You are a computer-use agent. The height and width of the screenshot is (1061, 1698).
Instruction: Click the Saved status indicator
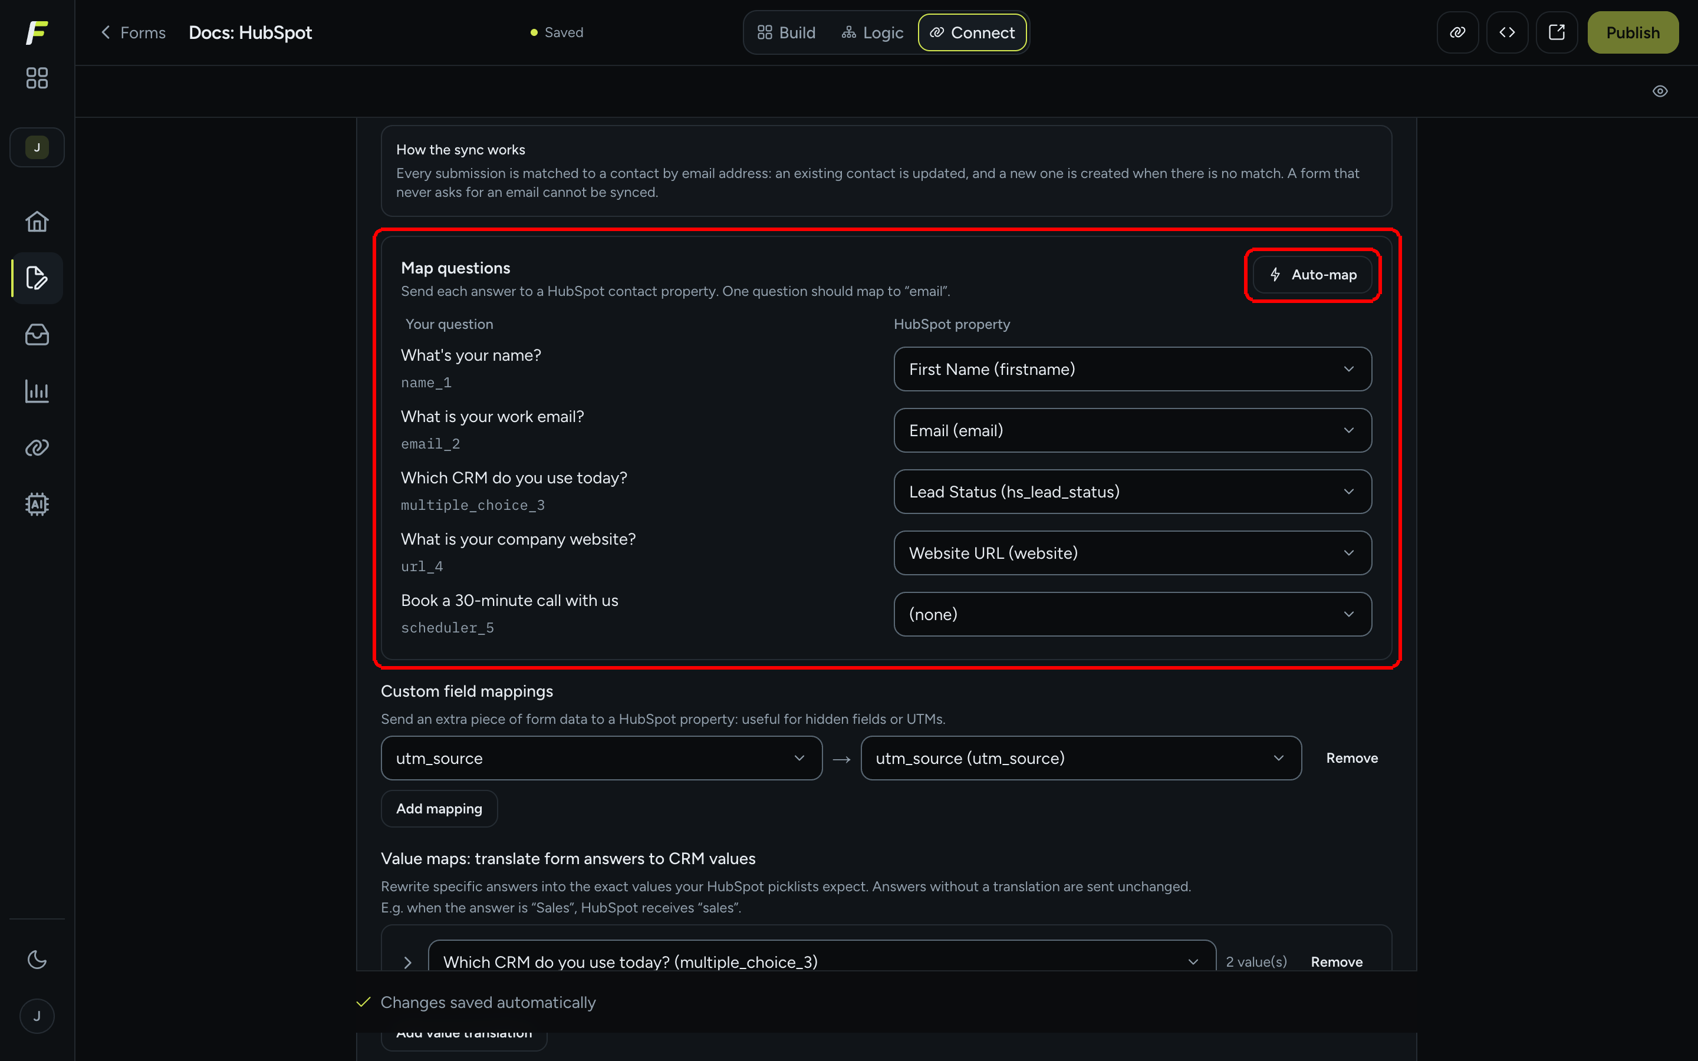pos(557,32)
